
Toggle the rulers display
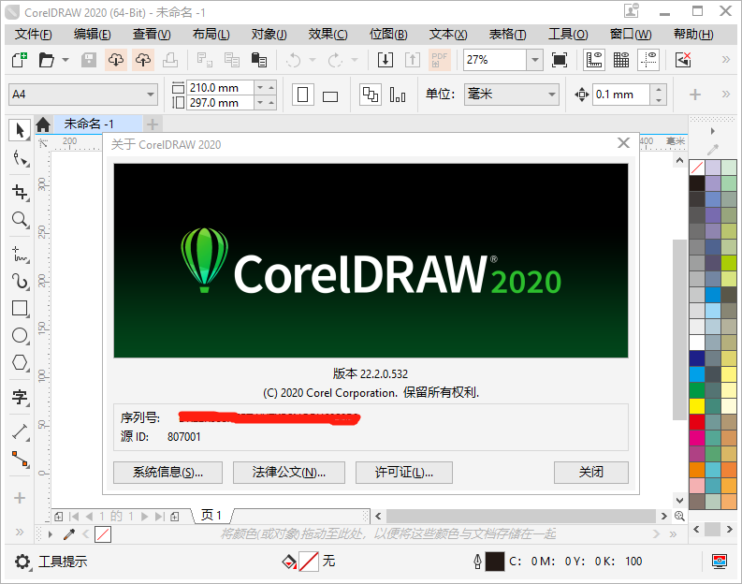click(x=594, y=60)
